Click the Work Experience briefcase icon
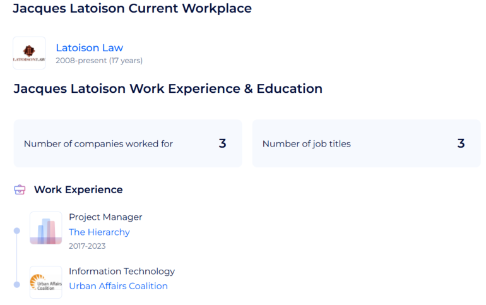This screenshot has height=305, width=486. click(20, 189)
